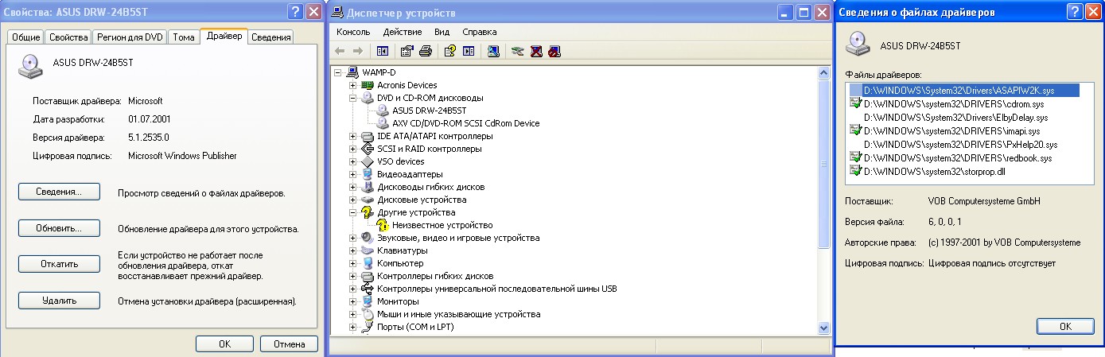Click the title bar help button in driver files window
Viewport: 1105px width, 357px height.
click(1075, 12)
